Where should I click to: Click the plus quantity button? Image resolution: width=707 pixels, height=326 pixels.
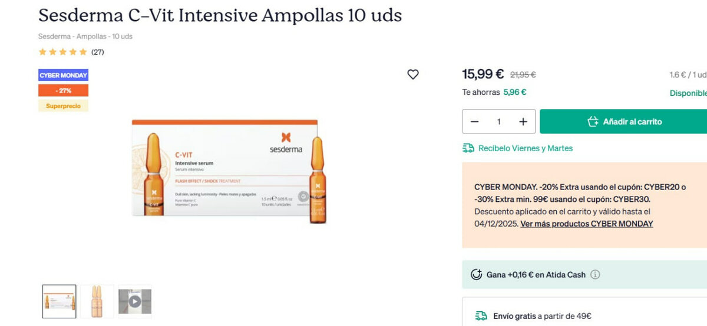pyautogui.click(x=523, y=122)
